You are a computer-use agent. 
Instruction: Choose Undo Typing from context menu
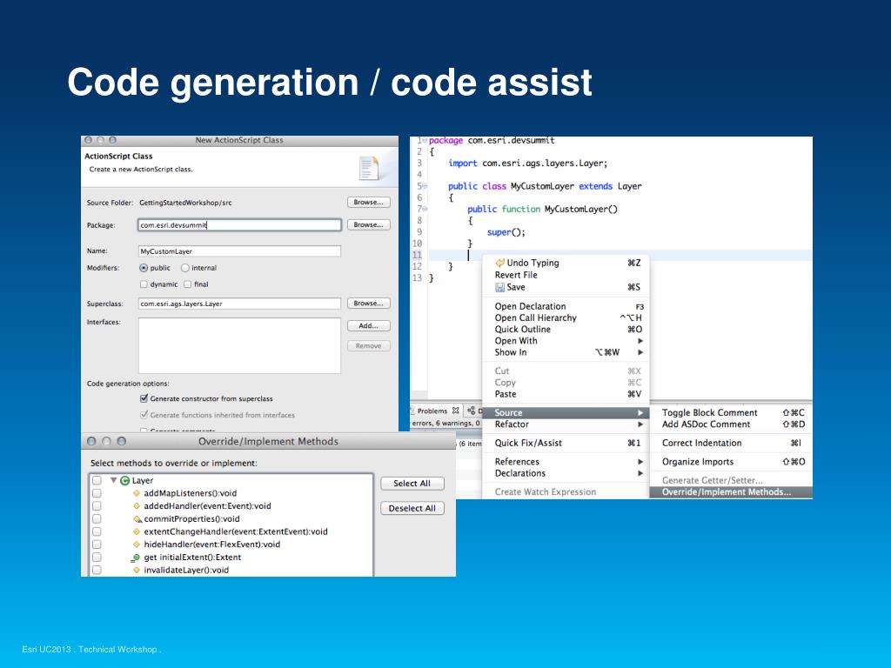[566, 263]
